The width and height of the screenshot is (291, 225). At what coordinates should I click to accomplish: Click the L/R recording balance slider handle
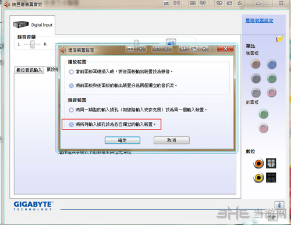click(x=33, y=44)
